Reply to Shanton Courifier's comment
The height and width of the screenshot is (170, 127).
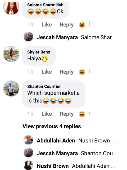[x=67, y=114]
